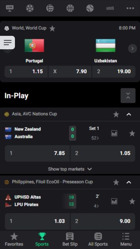
Task: Pick Australia to win at 1.05
Action: 103,153
